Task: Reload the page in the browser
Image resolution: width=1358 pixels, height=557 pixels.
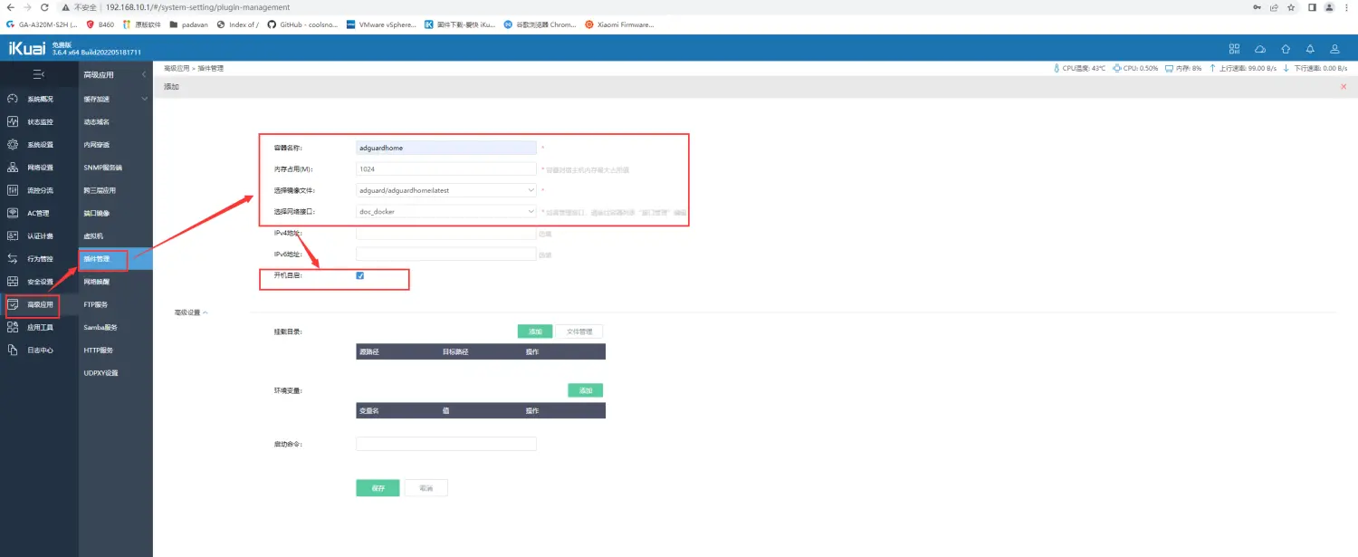Action: click(44, 7)
